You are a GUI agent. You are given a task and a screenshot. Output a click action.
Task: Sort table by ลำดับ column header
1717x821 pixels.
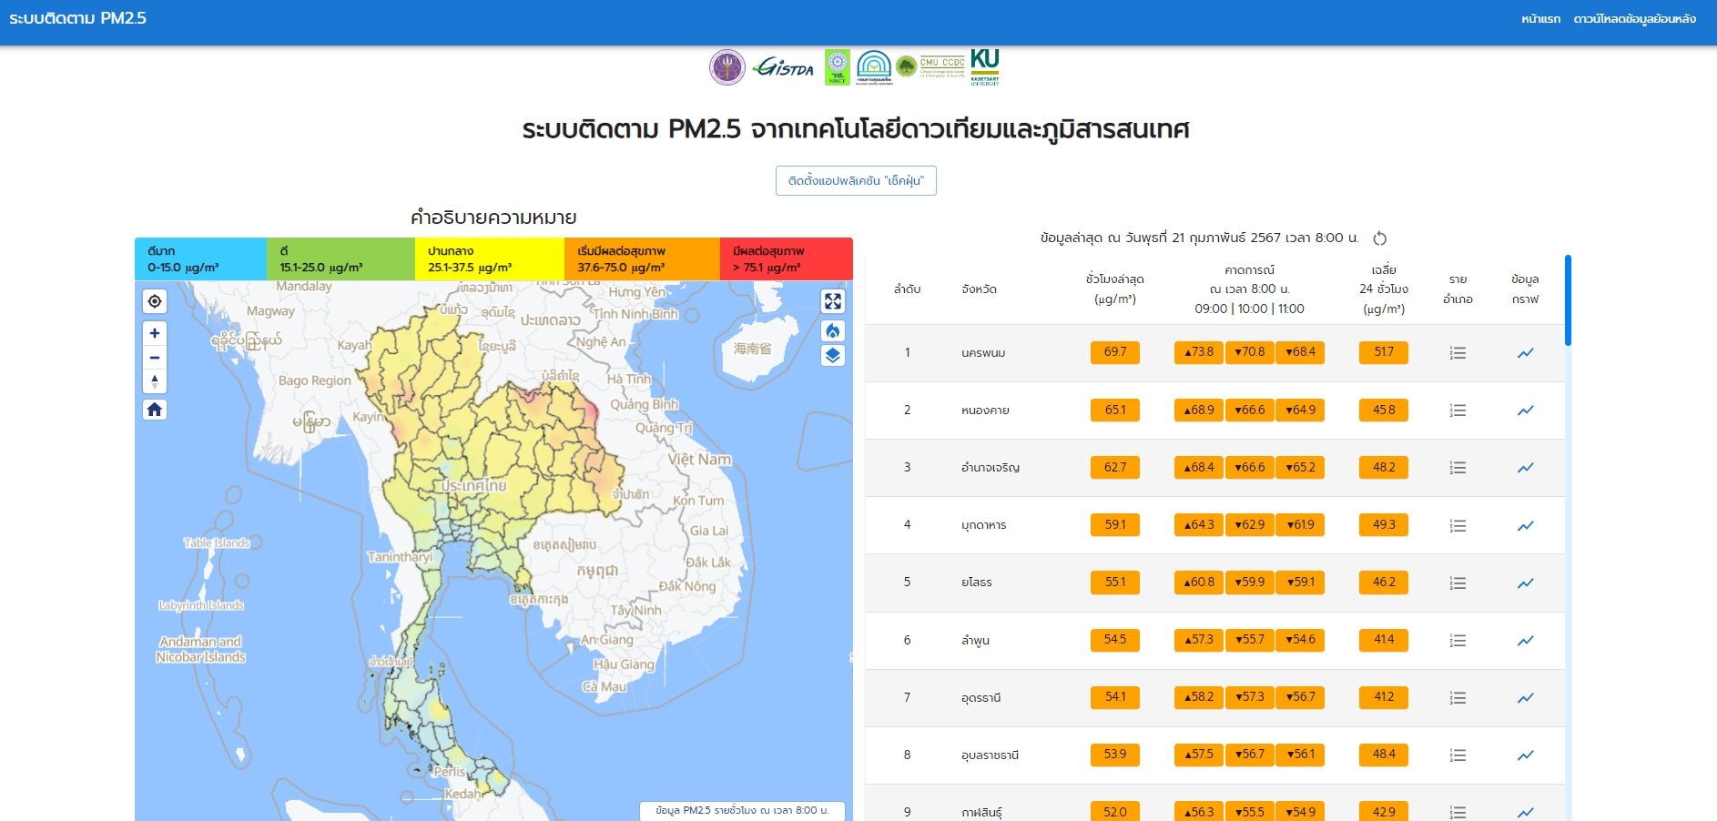click(907, 289)
